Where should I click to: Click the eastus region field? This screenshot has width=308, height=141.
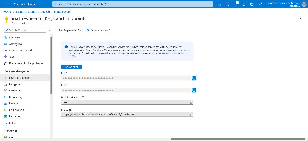pos(127,102)
